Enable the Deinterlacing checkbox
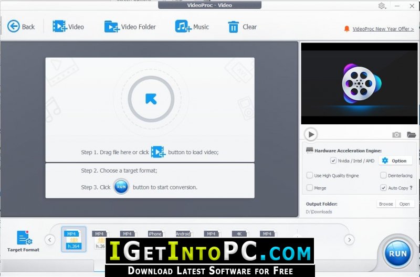The width and height of the screenshot is (420, 277). tap(383, 175)
